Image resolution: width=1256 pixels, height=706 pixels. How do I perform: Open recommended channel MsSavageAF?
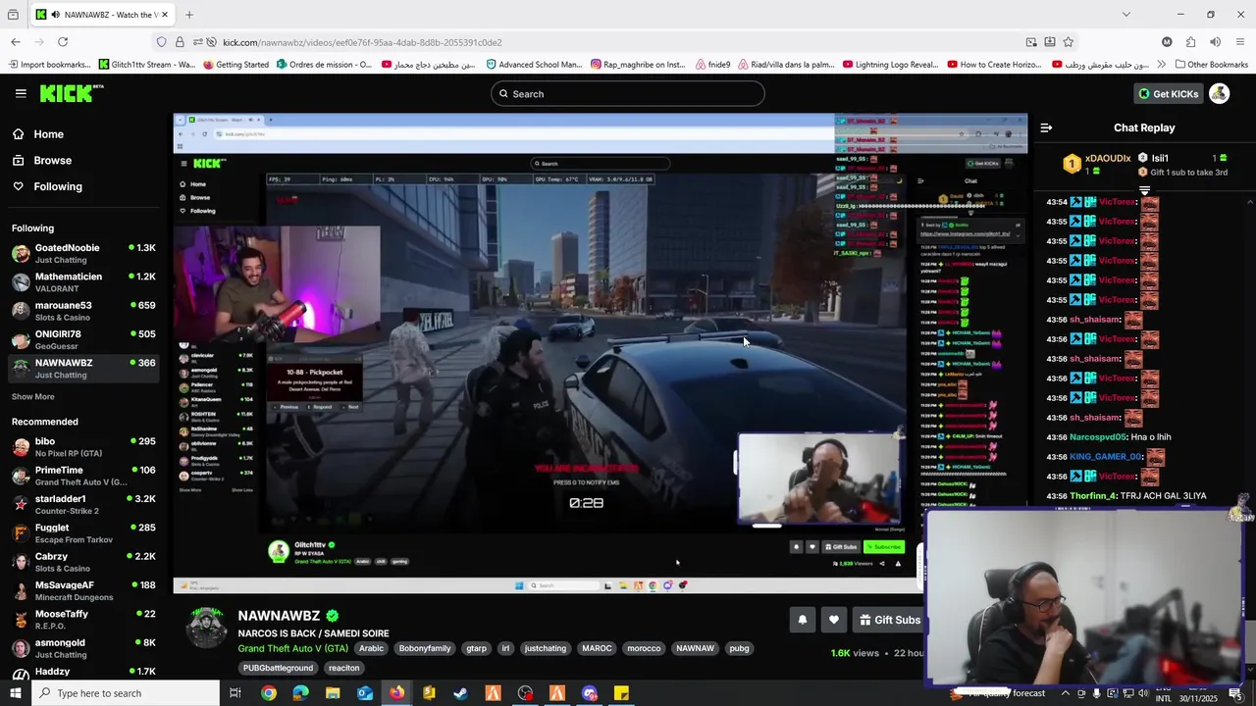tap(83, 590)
